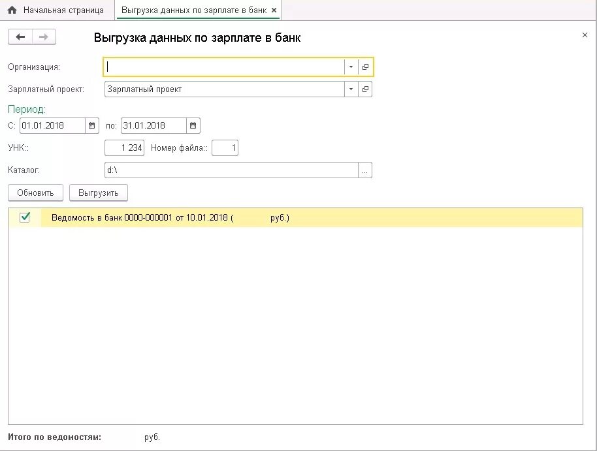
Task: Select the Ведомость в банк 0000-000001 row
Action: pyautogui.click(x=295, y=218)
